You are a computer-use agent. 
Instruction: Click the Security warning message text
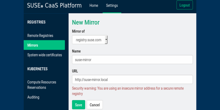point(128,91)
